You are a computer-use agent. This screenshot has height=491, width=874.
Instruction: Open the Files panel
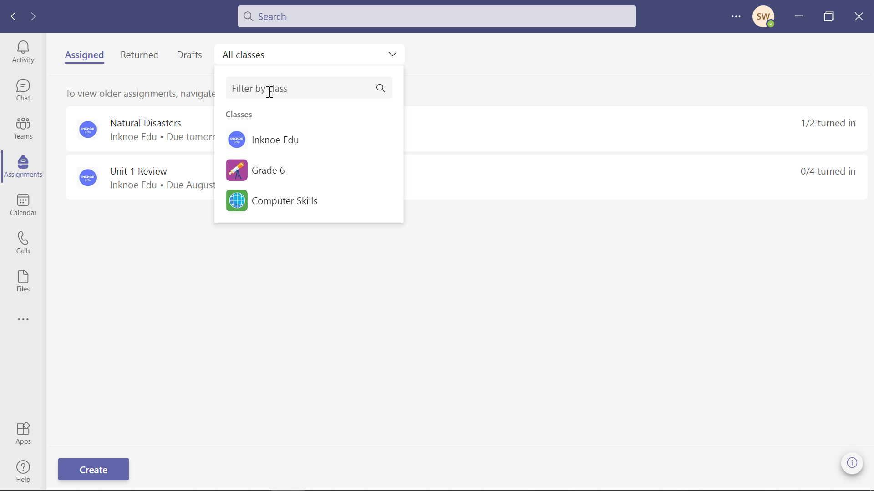click(x=23, y=281)
